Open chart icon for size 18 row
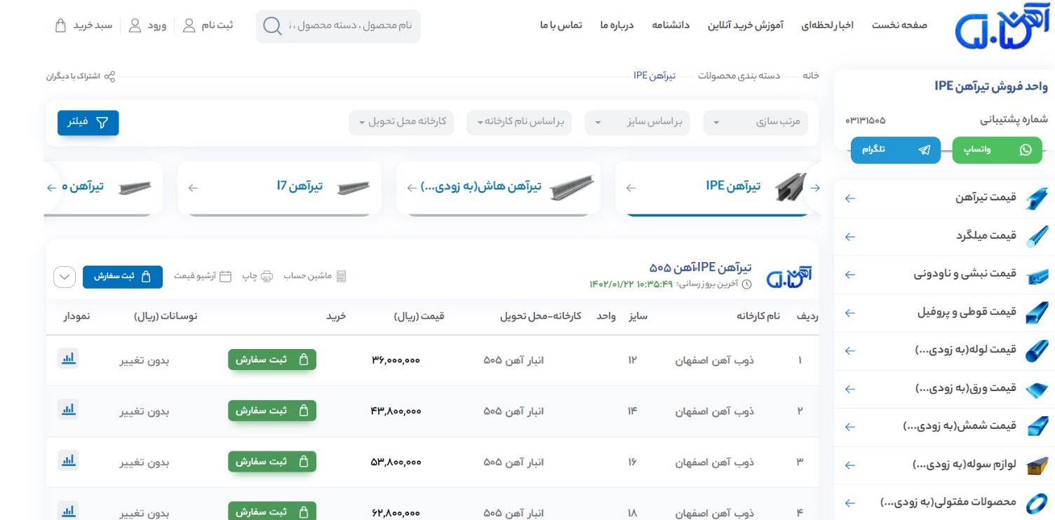Viewport: 1055px width, 520px height. coord(68,511)
